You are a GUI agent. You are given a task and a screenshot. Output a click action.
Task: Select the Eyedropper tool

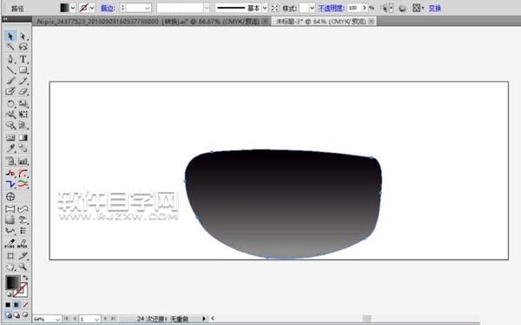click(x=10, y=148)
